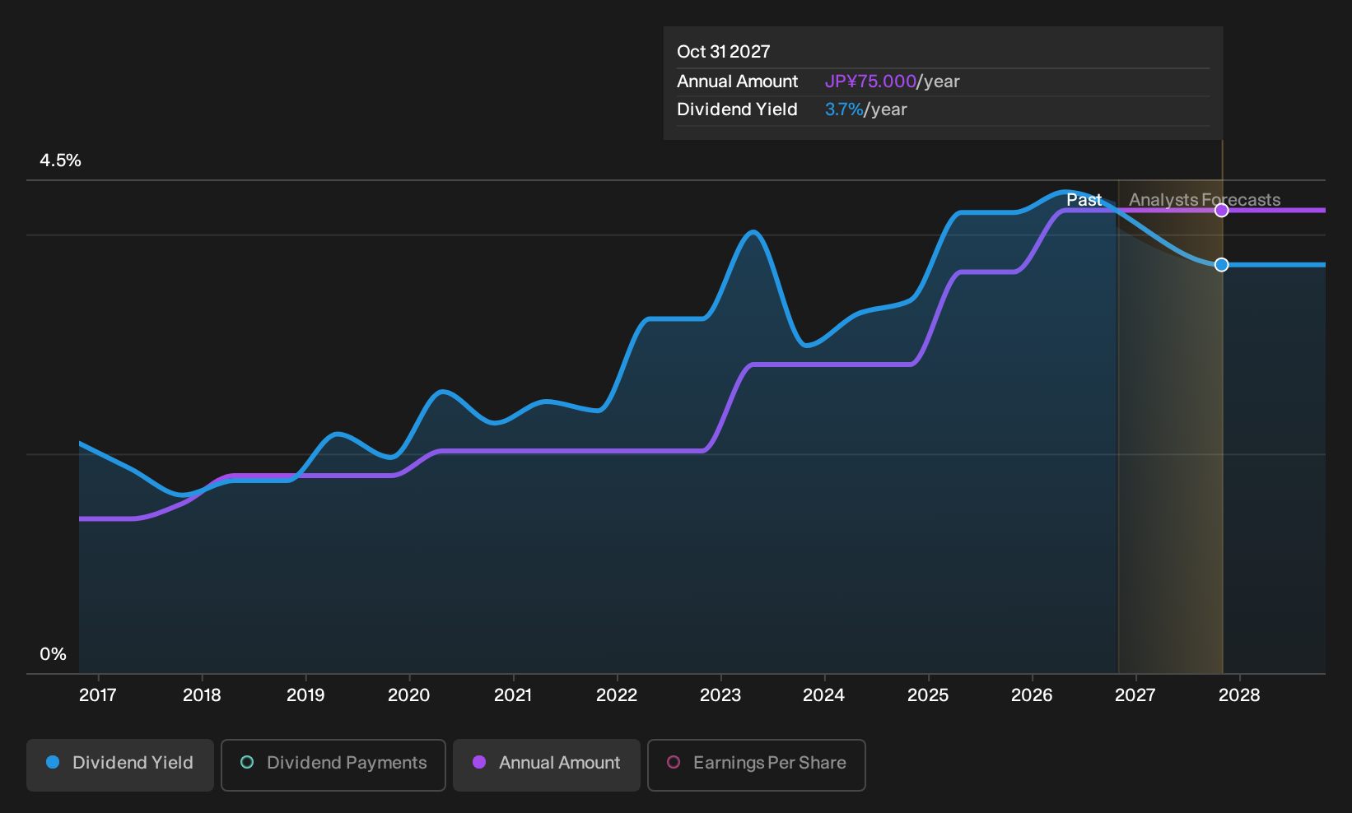Click the 2027 x-axis label
Image resolution: width=1352 pixels, height=813 pixels.
1135,695
